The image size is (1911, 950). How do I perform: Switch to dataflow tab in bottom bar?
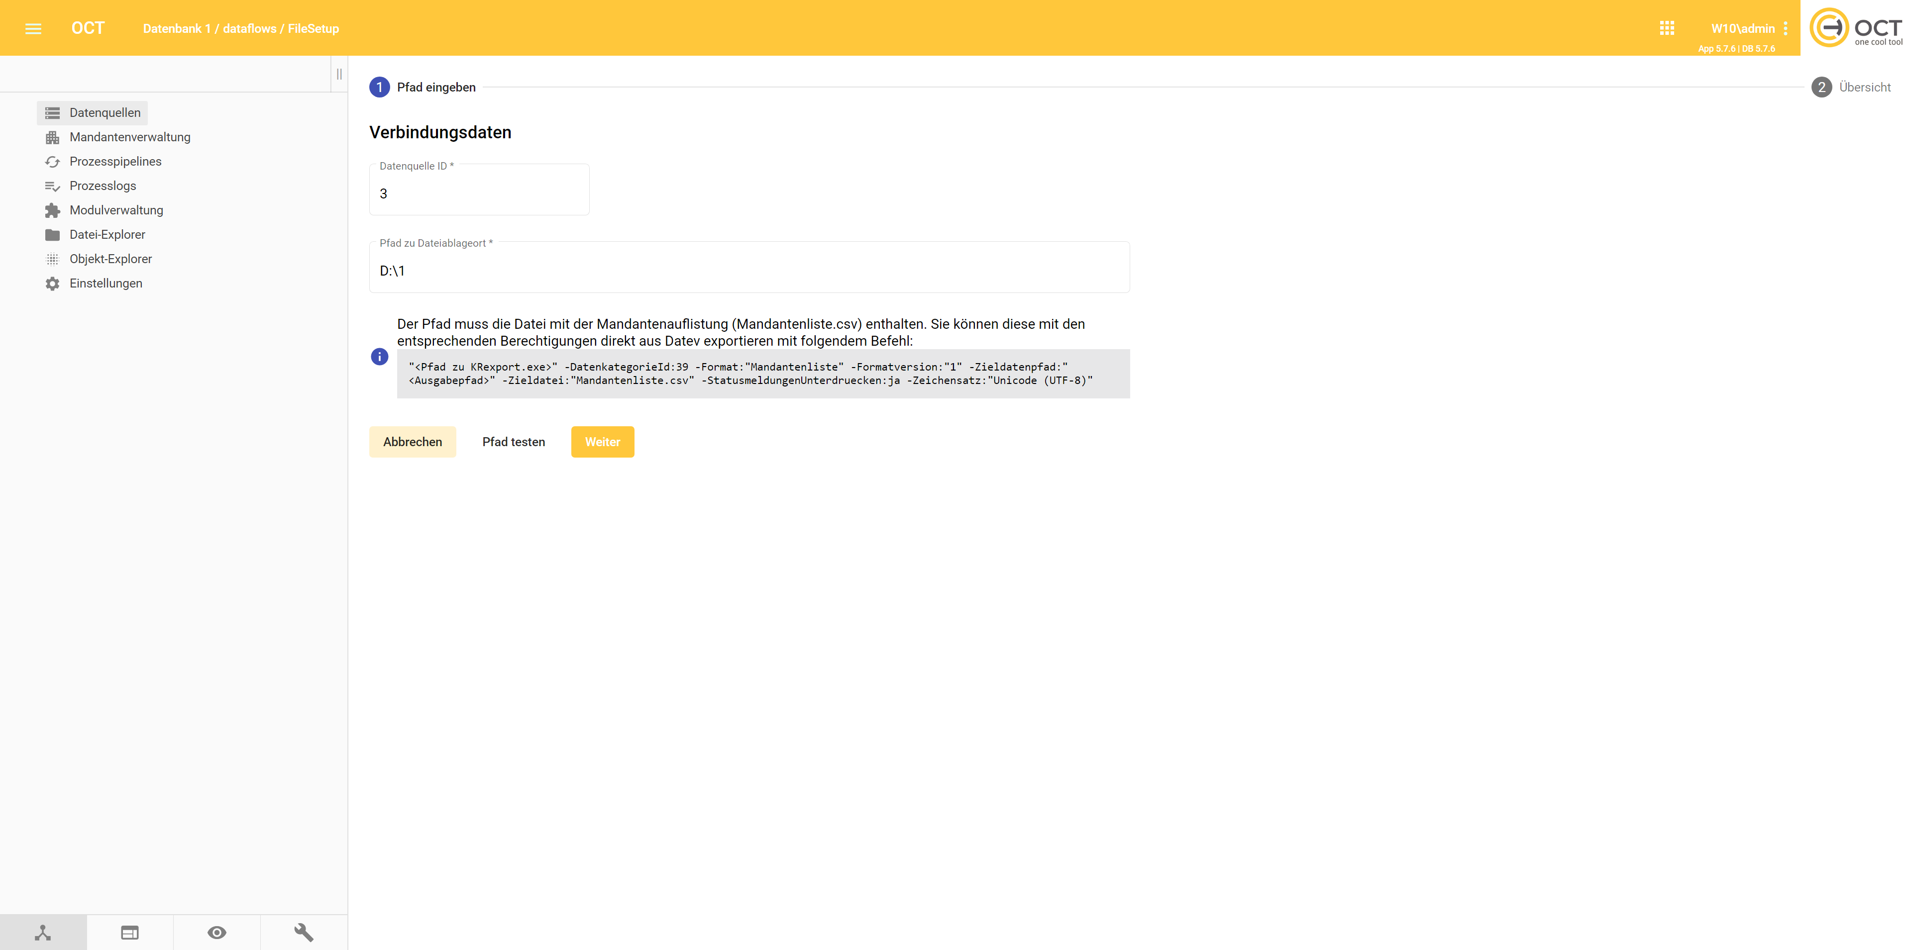click(43, 932)
